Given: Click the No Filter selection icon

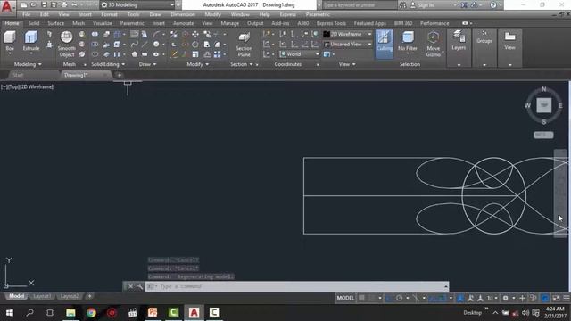Looking at the screenshot, I should click(408, 37).
